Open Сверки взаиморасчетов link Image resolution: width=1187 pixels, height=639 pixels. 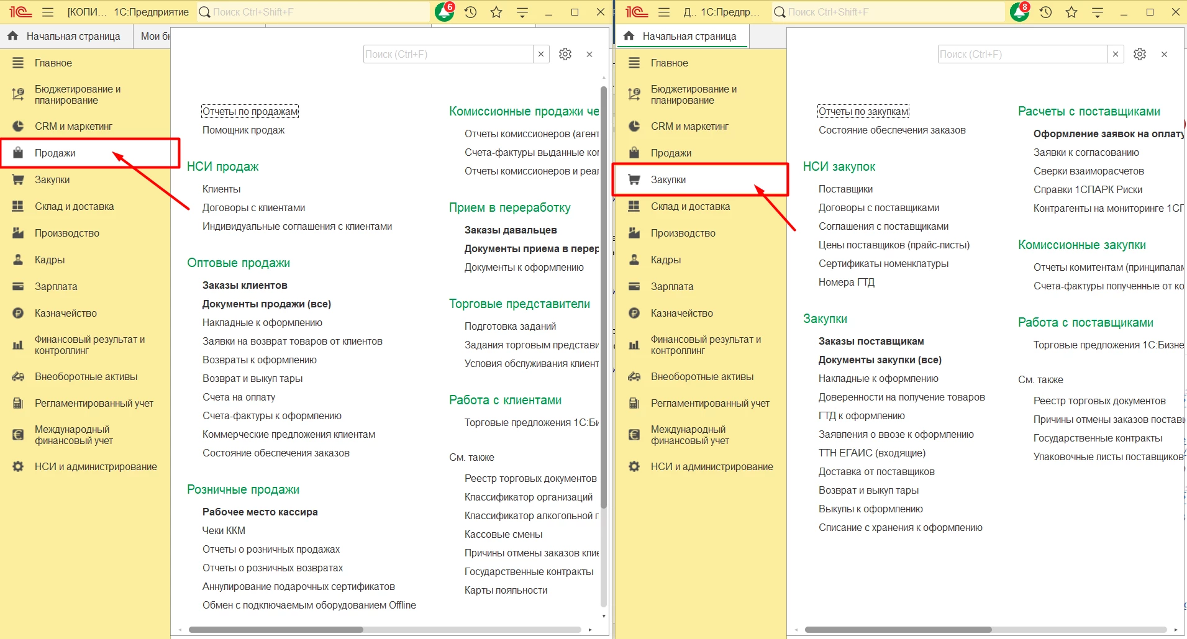click(1088, 171)
